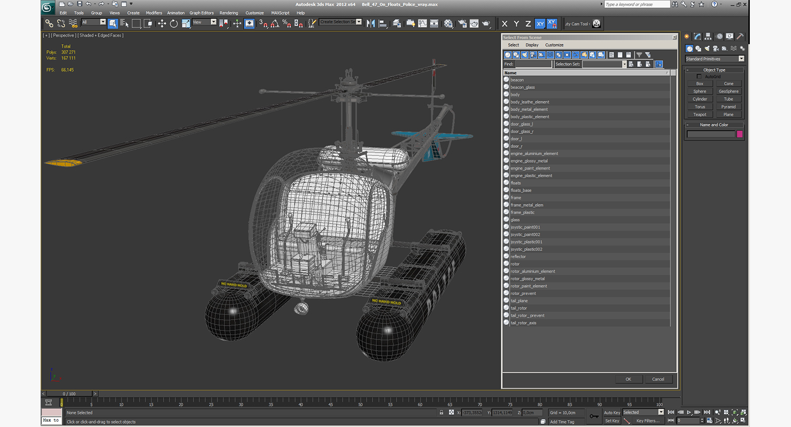The image size is (791, 427).
Task: Open the Customize menu in Select From Scene
Action: [554, 45]
